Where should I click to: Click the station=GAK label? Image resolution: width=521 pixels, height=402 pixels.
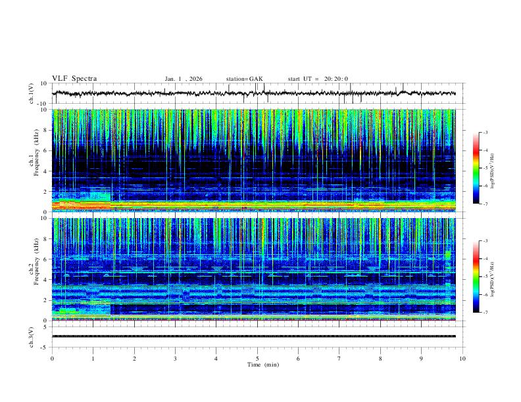pos(244,79)
